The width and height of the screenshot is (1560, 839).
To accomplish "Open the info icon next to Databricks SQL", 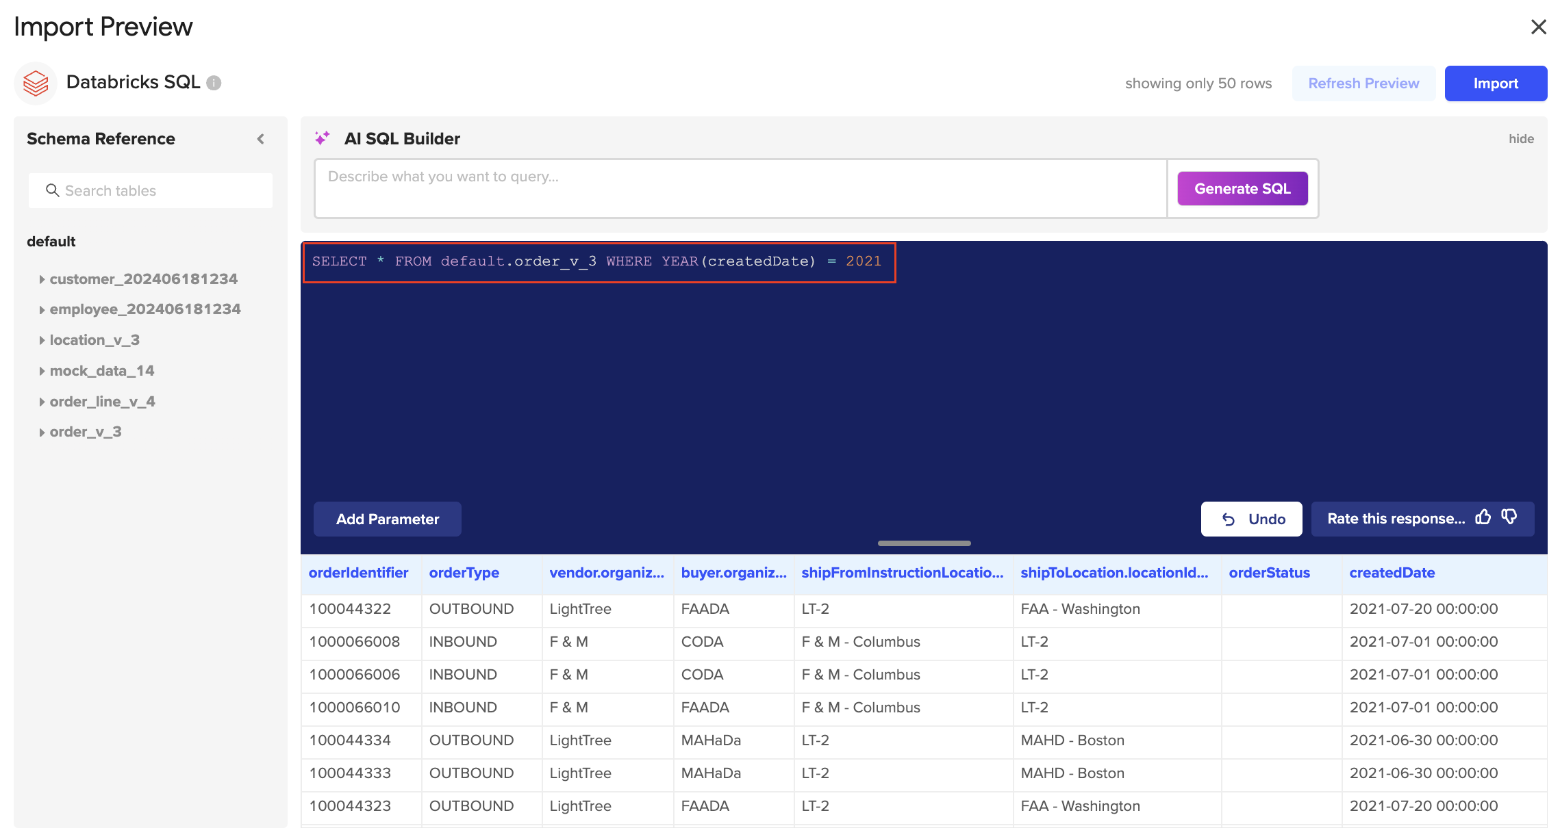I will 214,83.
